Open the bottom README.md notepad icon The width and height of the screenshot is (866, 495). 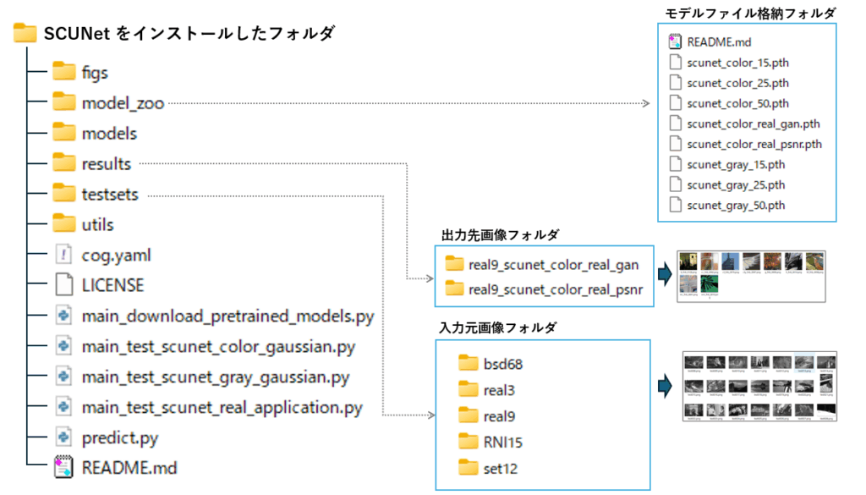click(63, 467)
